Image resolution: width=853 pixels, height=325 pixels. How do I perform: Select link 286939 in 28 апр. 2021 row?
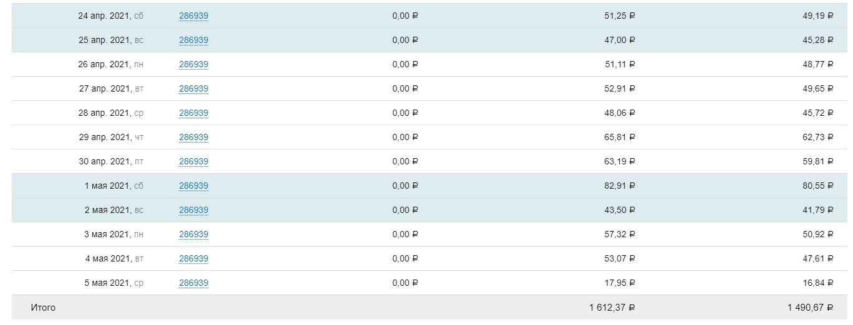pos(193,113)
